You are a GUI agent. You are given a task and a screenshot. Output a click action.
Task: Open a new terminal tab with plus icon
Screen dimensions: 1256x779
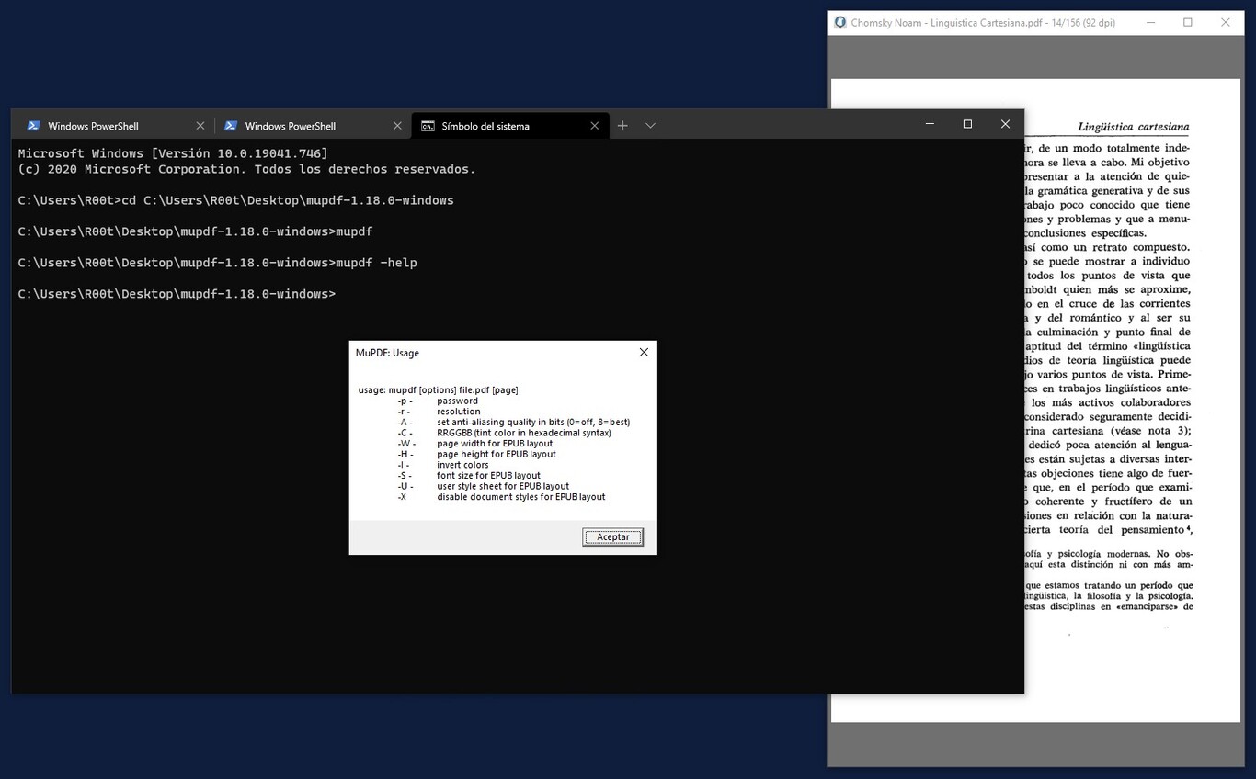(622, 126)
